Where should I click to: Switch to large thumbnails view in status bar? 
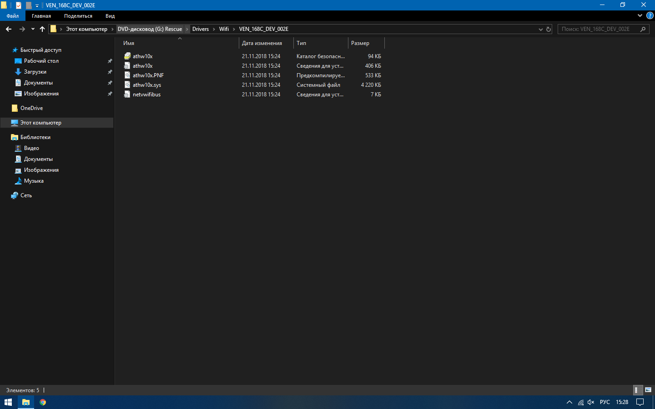coord(648,390)
